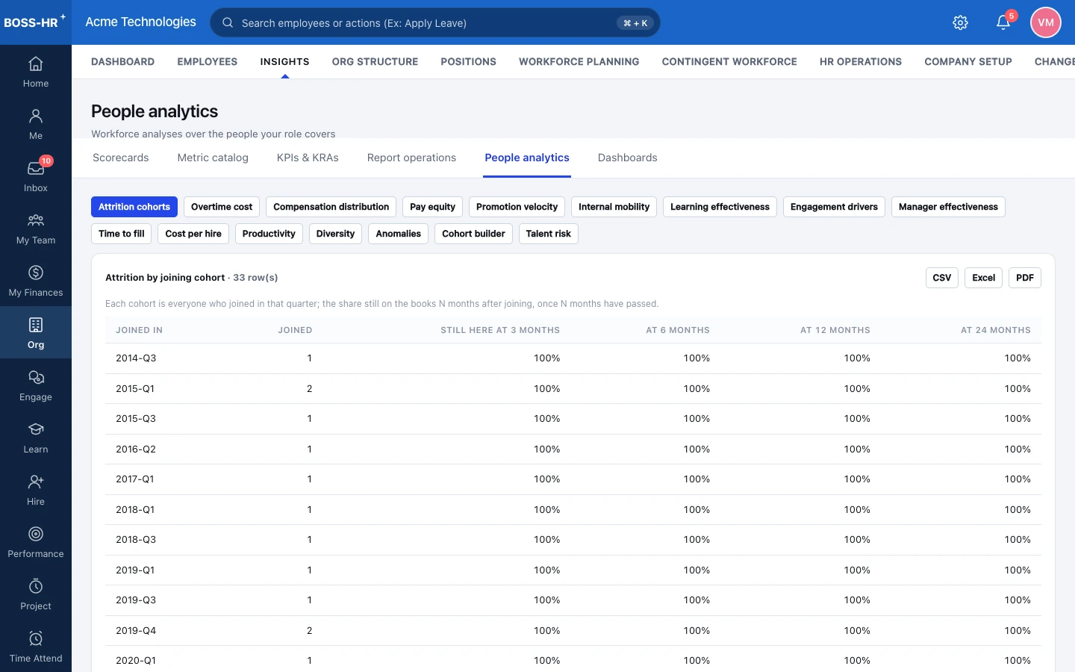Export the table as Excel

tap(983, 278)
